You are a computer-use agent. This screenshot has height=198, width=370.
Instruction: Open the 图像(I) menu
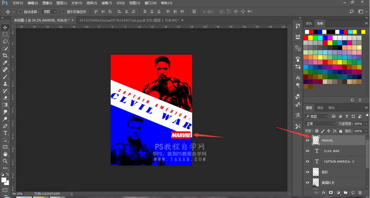47,3
